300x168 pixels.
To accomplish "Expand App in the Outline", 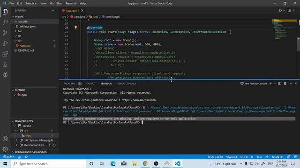I will (15, 95).
